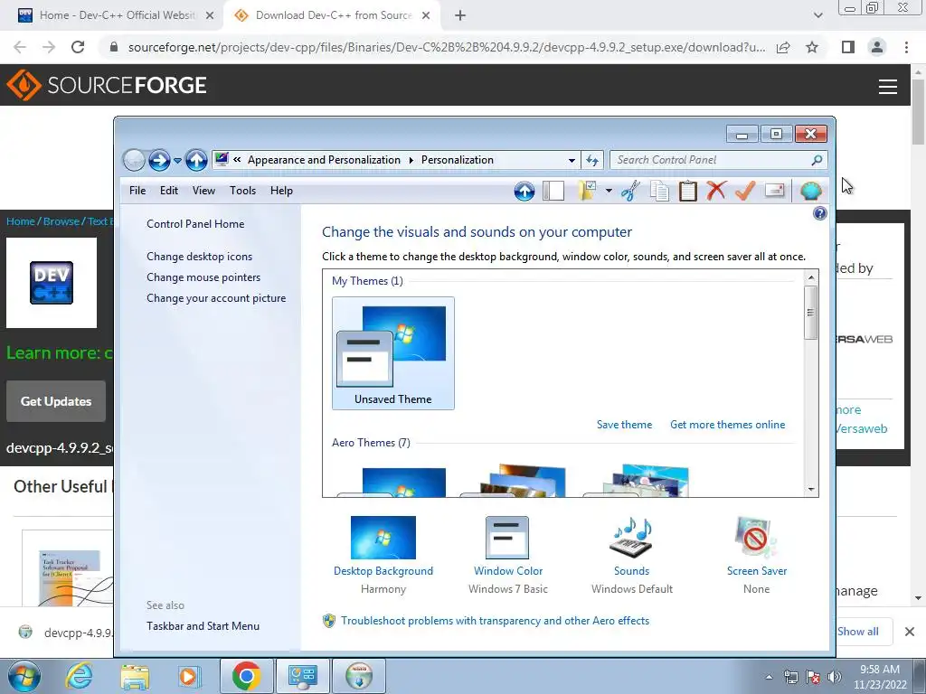Click the folder options toolbar icon

pos(588,192)
